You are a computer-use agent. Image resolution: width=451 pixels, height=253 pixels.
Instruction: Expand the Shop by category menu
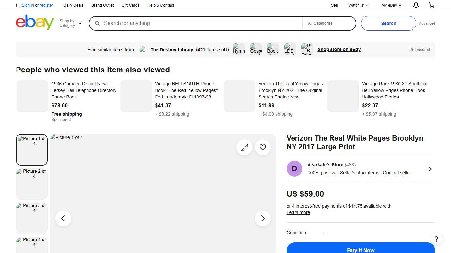(x=70, y=23)
